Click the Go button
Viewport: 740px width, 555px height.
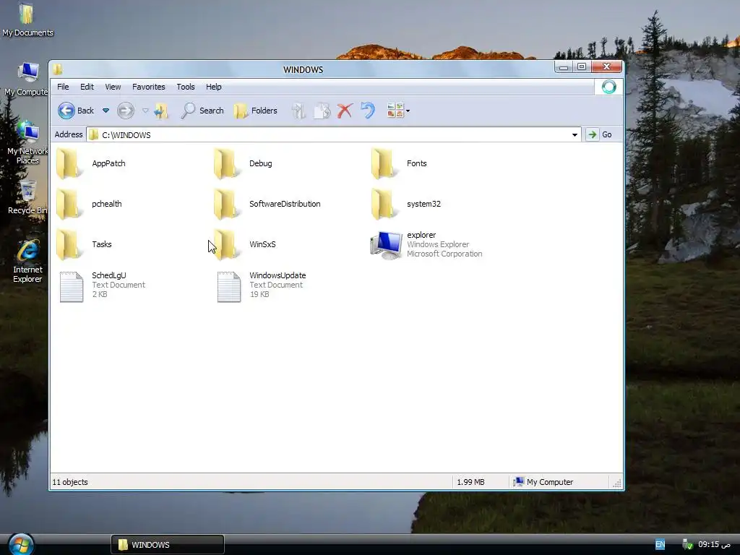pos(600,134)
